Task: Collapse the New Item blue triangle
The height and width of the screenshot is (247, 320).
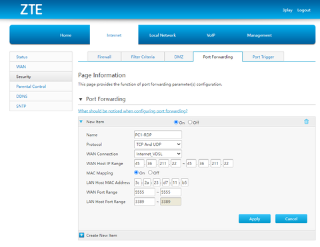Action: coord(81,122)
